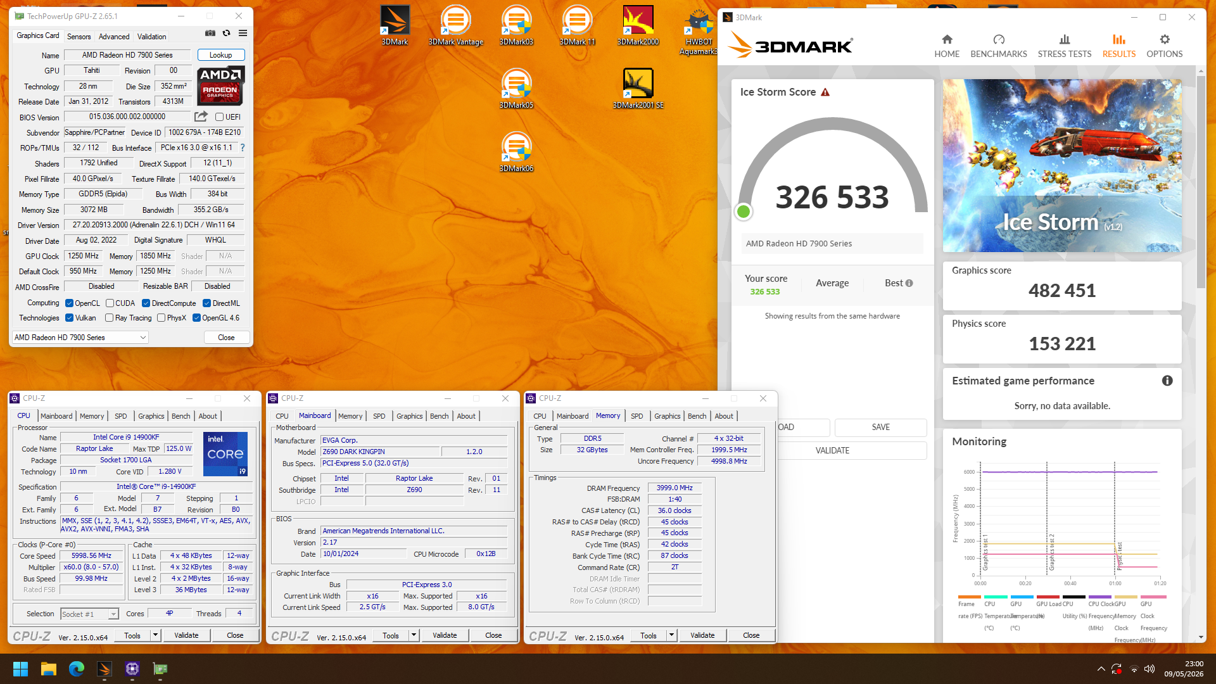Toggle the OpenGL 4.6 checkbox
Viewport: 1216px width, 684px height.
point(196,318)
